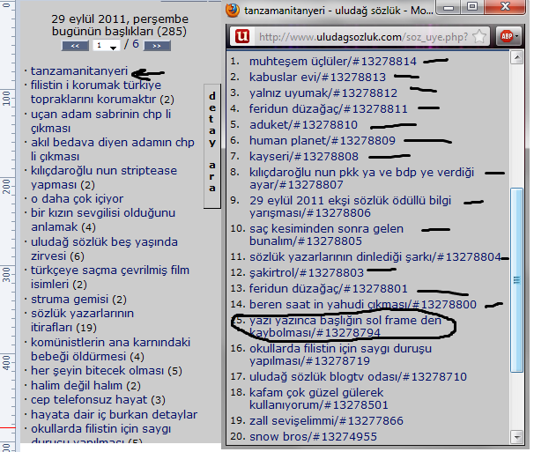Maximize the Firefox popup window
534x452 pixels.
point(472,7)
